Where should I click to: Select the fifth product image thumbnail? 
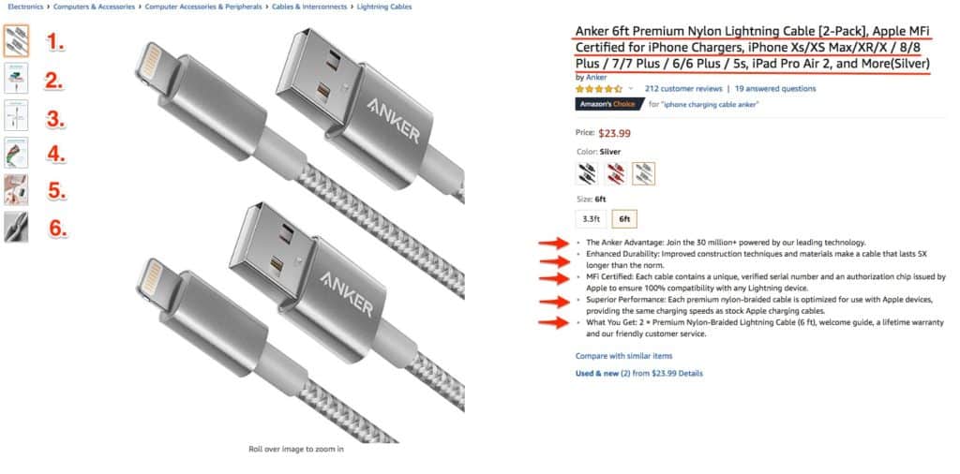[16, 189]
